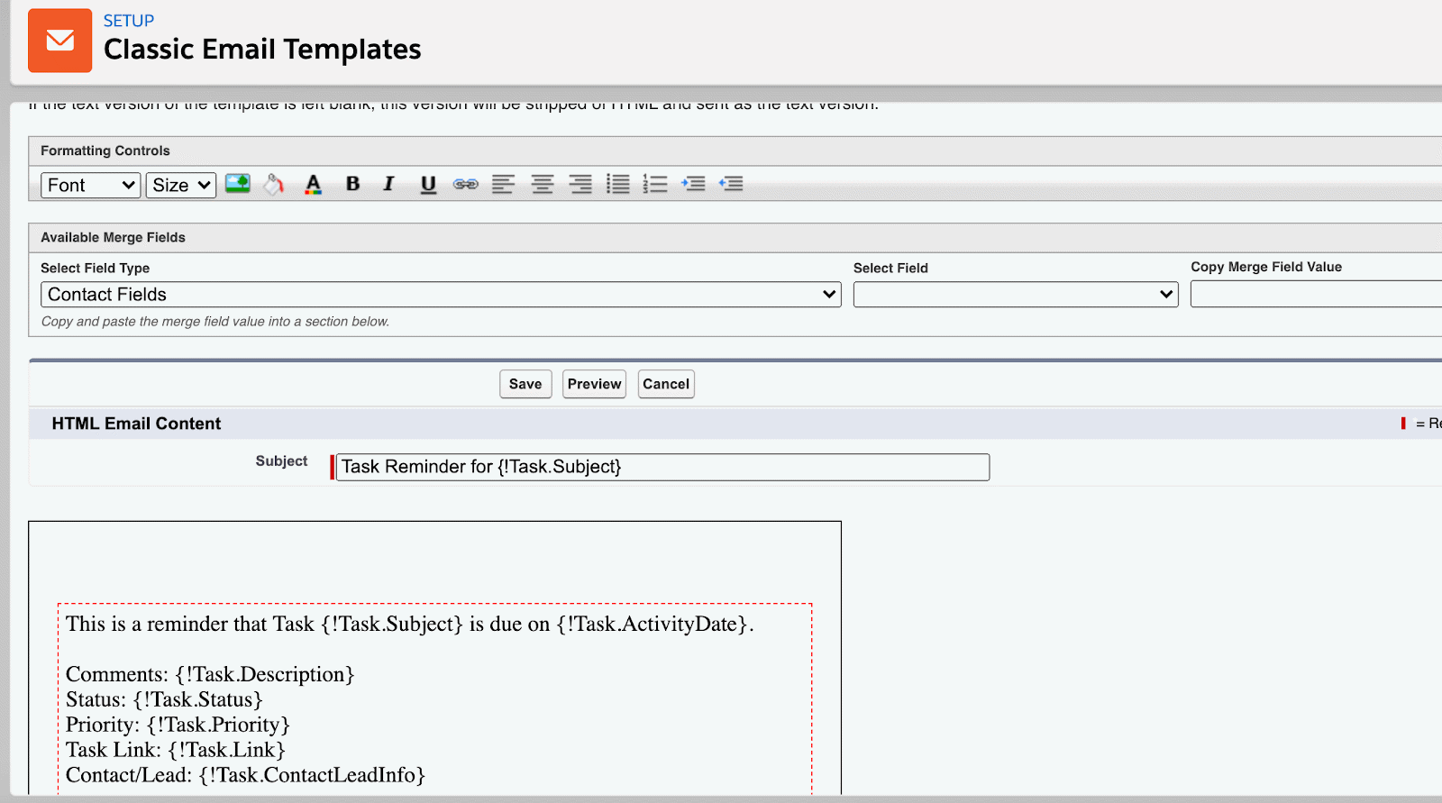This screenshot has height=803, width=1442.
Task: Click the Priority {!Task.Priority} line
Action: [178, 725]
